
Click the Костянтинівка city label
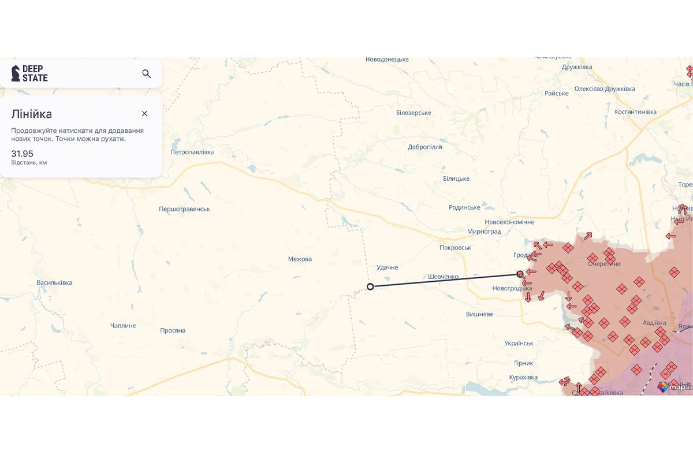[x=635, y=112]
